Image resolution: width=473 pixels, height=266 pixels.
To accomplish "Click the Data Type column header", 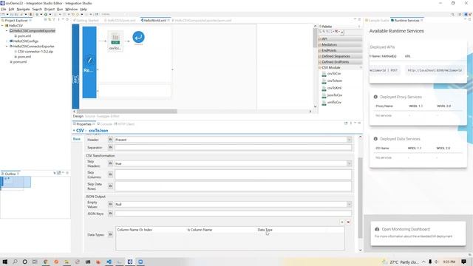I will point(265,230).
